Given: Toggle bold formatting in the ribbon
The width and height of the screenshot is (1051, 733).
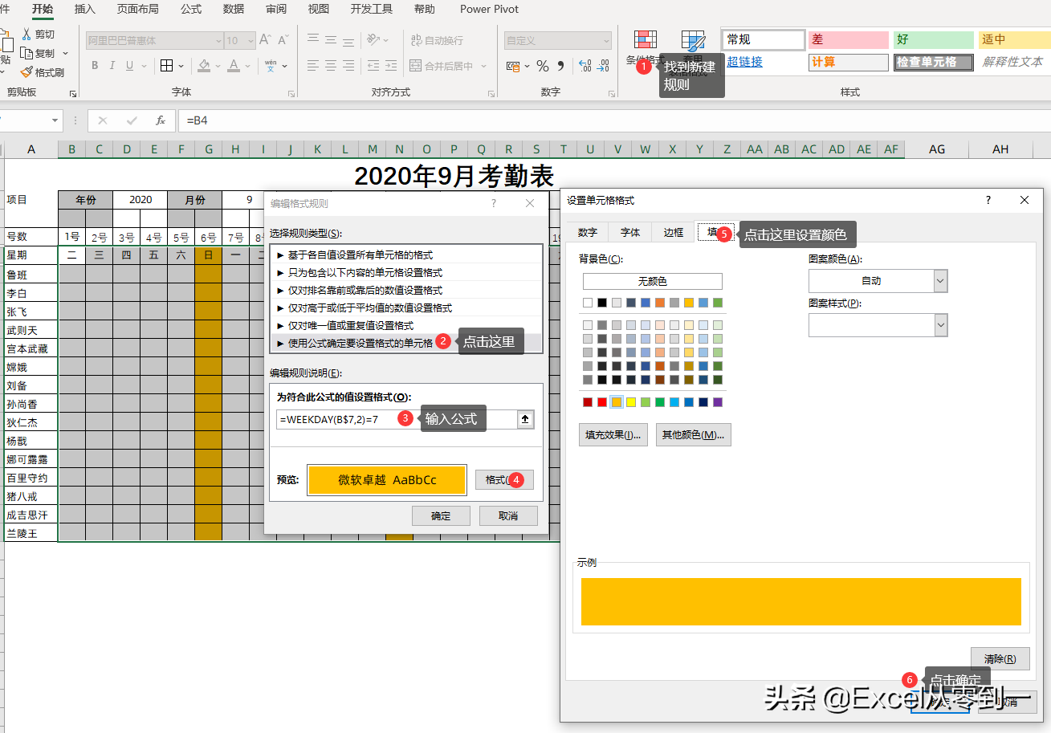Looking at the screenshot, I should pyautogui.click(x=95, y=66).
